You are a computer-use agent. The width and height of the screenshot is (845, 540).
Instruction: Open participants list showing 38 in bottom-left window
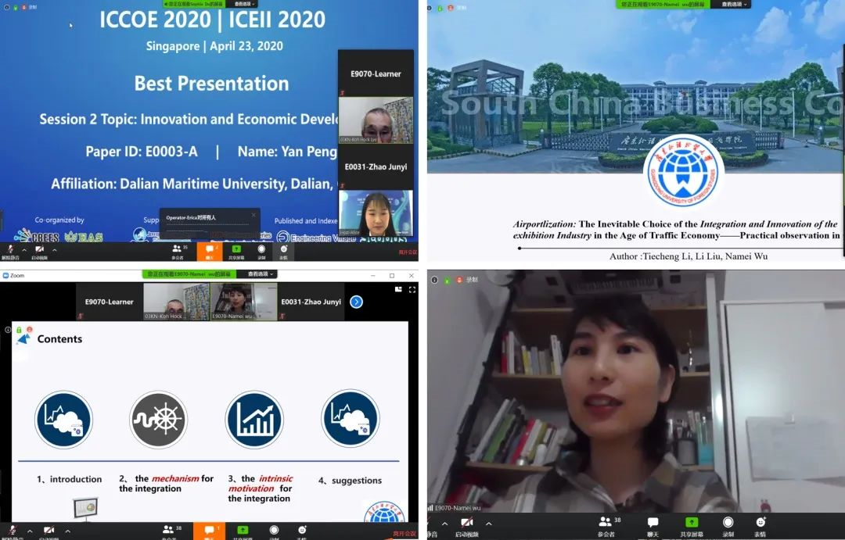pyautogui.click(x=171, y=531)
